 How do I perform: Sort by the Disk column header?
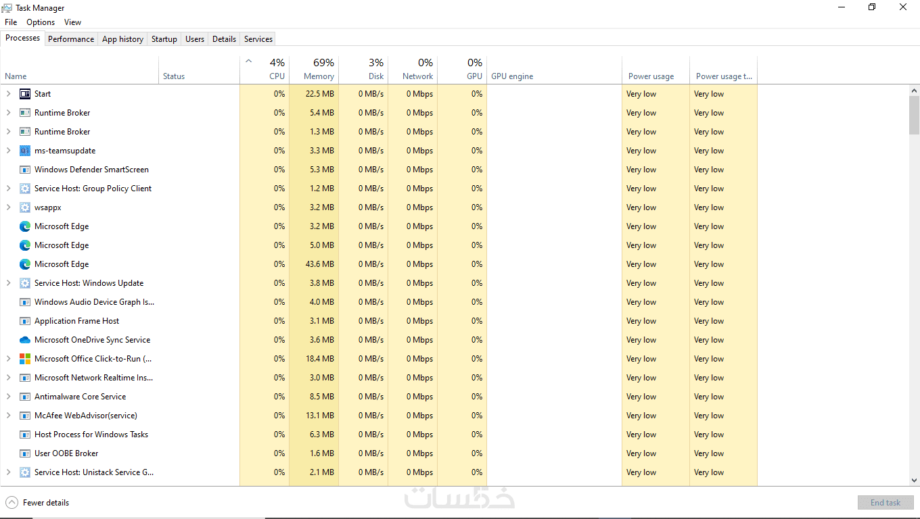pos(363,70)
